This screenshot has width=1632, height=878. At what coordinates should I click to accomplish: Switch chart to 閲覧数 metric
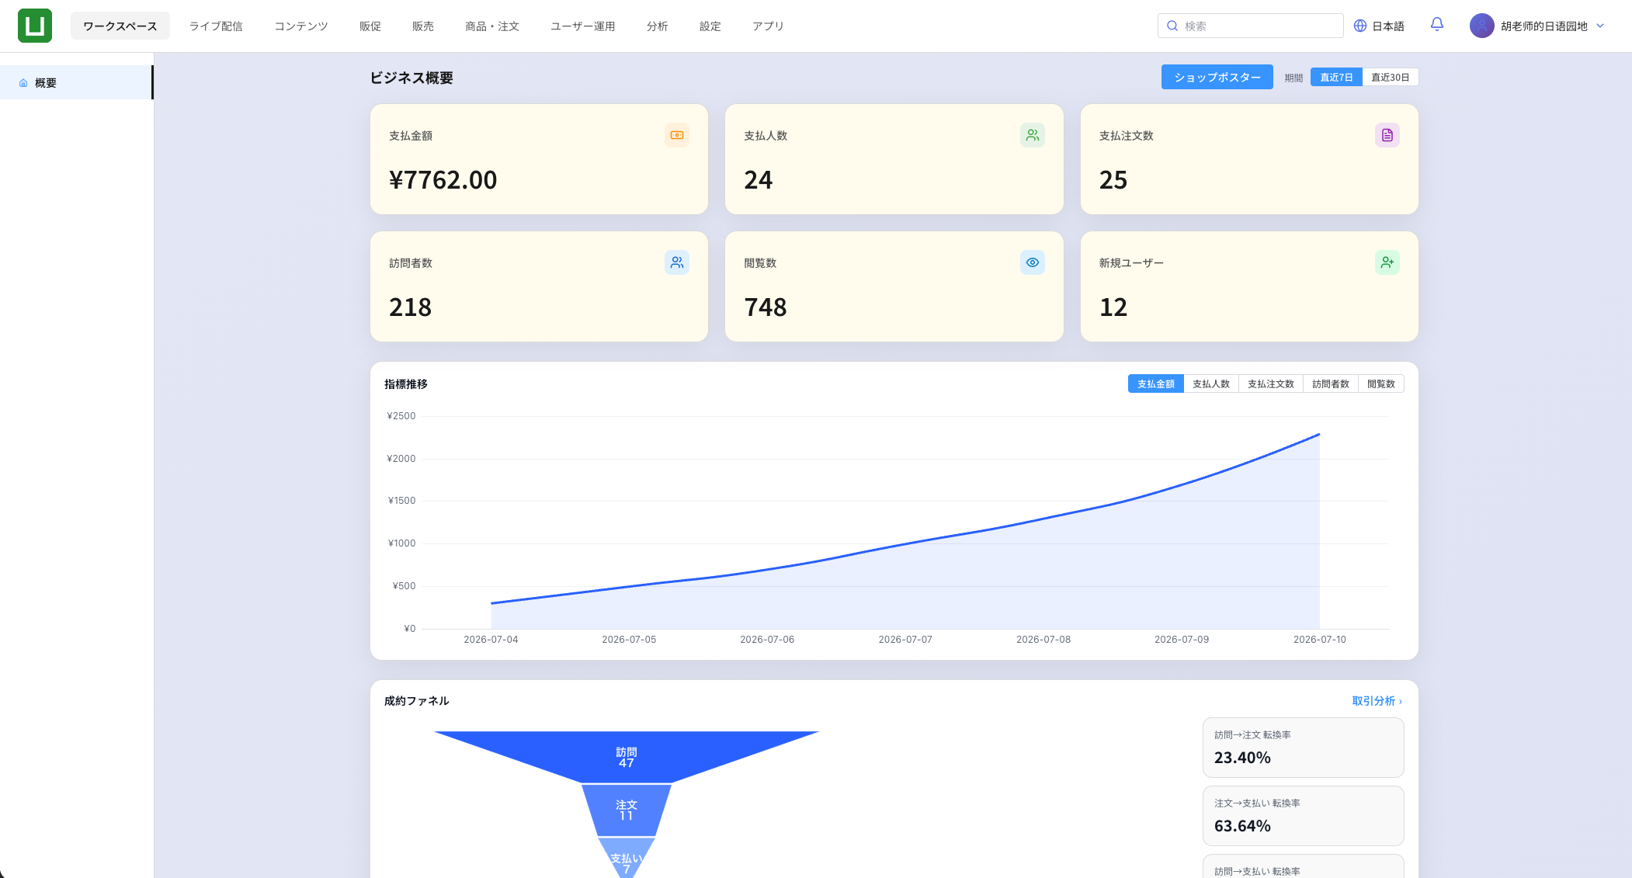pos(1381,383)
